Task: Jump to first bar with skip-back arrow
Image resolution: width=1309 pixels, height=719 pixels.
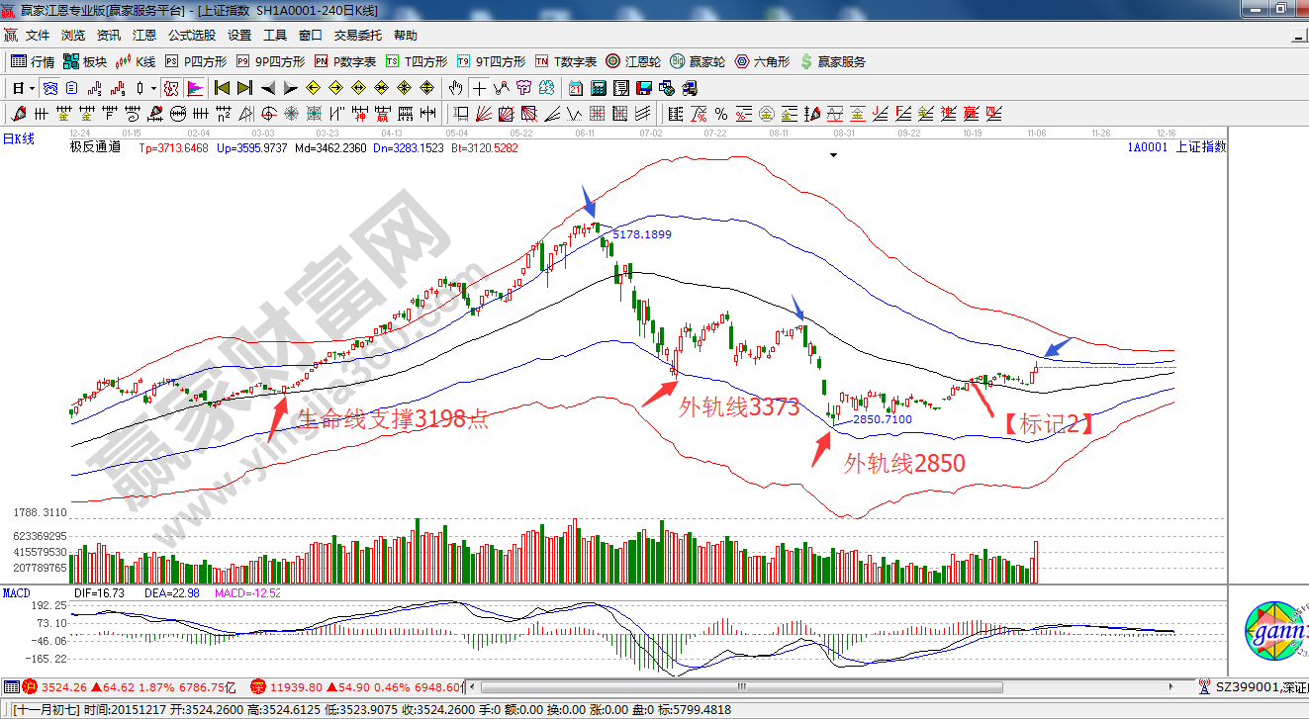Action: pos(222,88)
